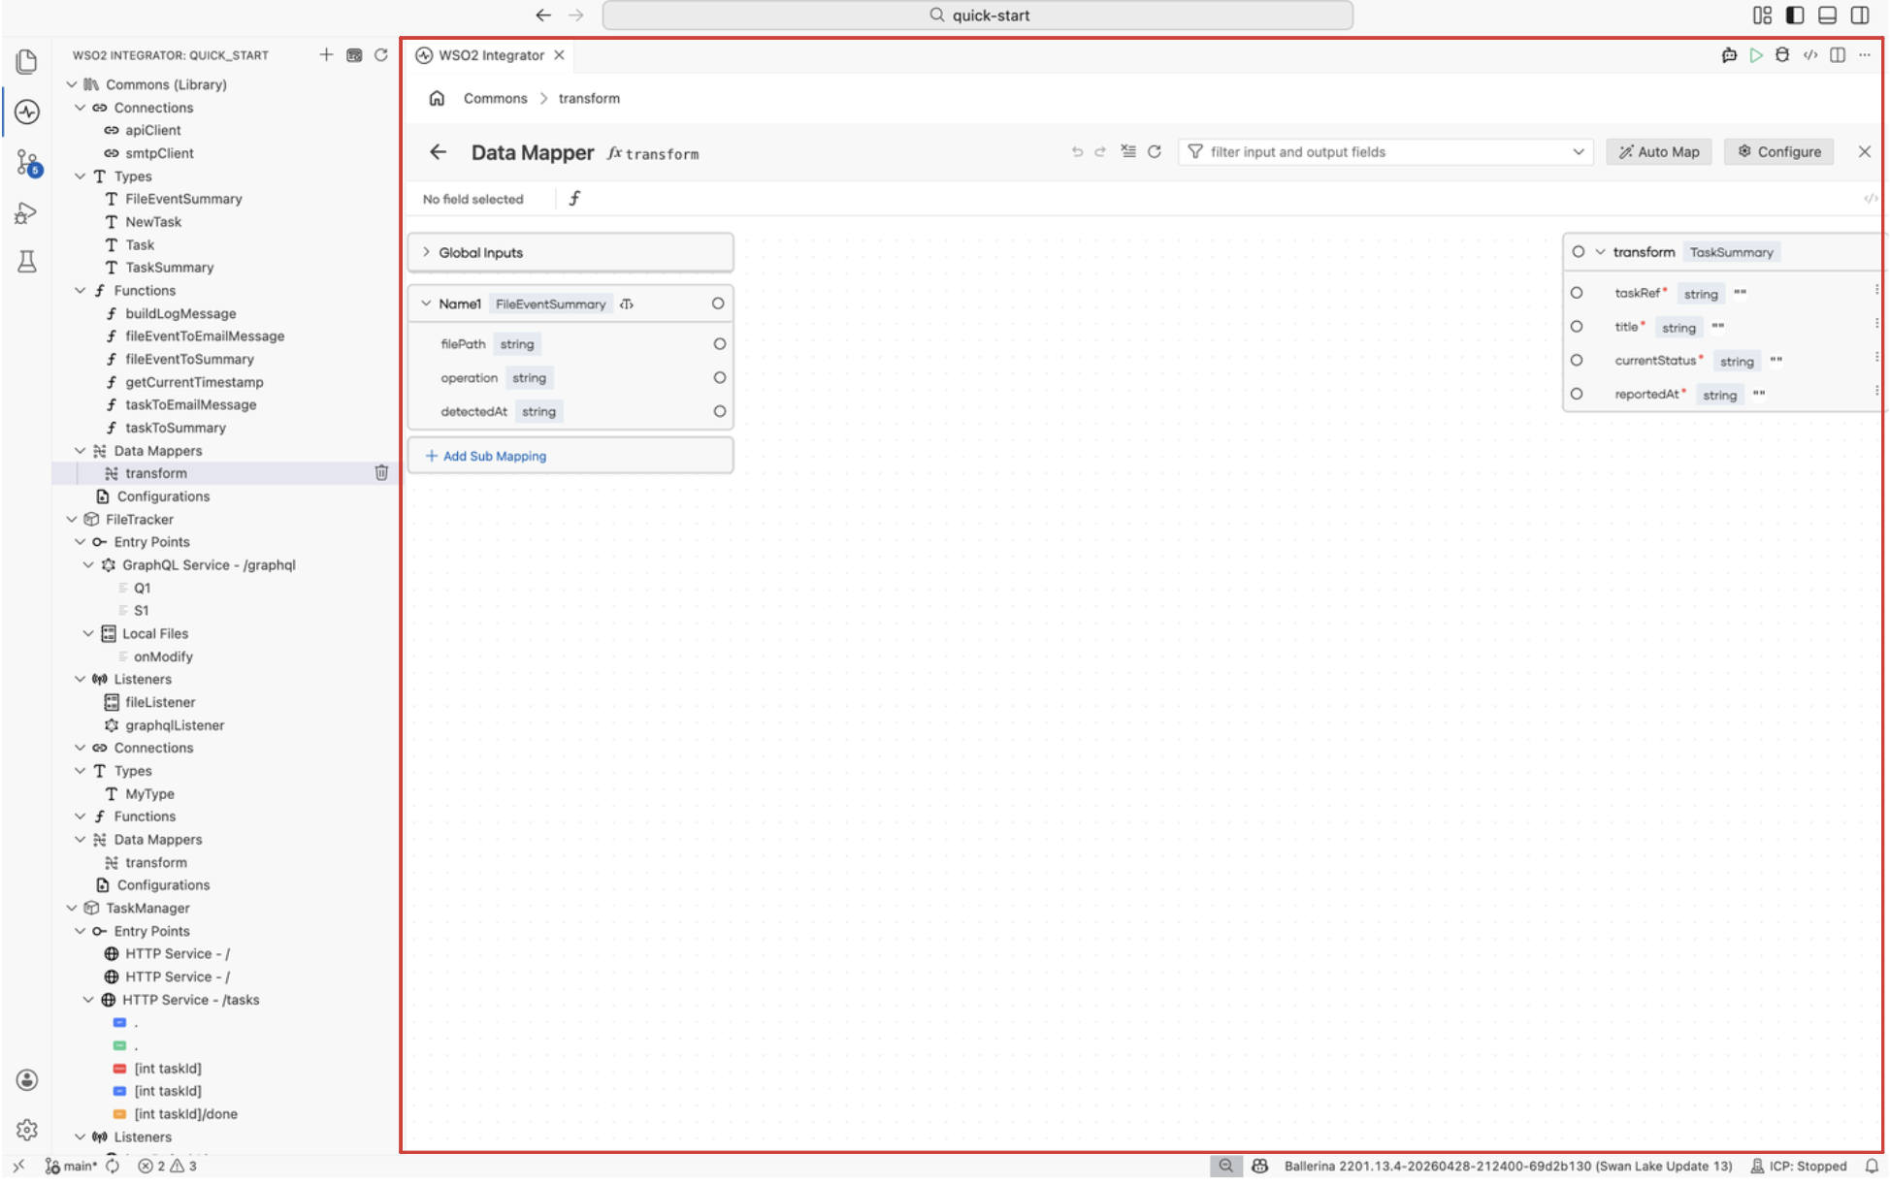Select the title input port

[x=1577, y=327]
